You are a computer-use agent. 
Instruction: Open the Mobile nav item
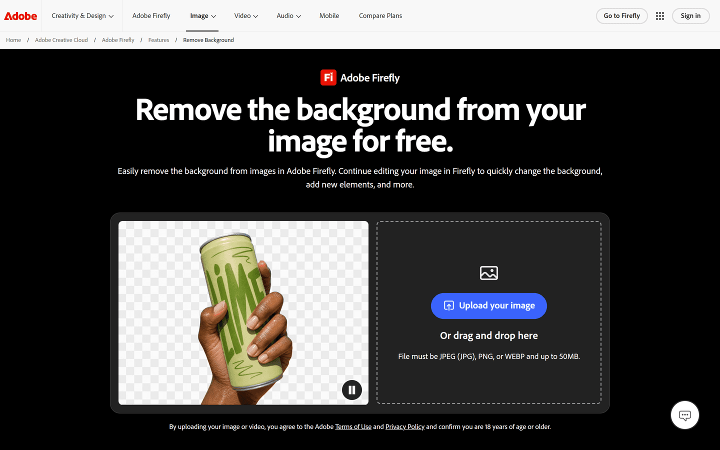coord(329,16)
